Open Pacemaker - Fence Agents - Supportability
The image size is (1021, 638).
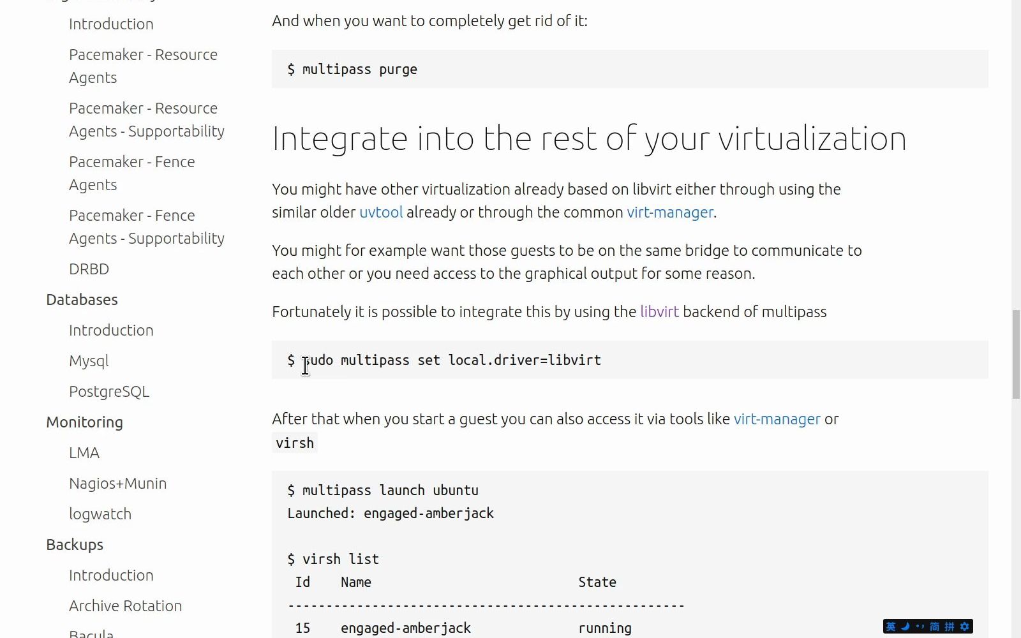point(147,227)
